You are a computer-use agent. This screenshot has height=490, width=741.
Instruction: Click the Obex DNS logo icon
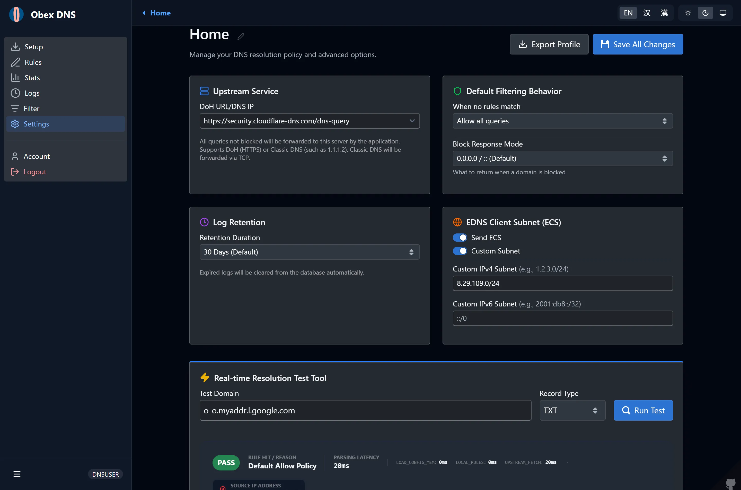pos(16,14)
